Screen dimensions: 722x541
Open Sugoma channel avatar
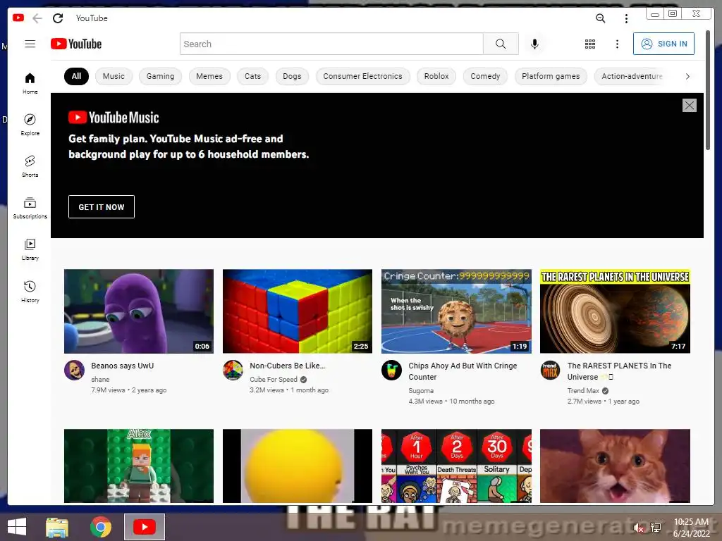pos(391,371)
